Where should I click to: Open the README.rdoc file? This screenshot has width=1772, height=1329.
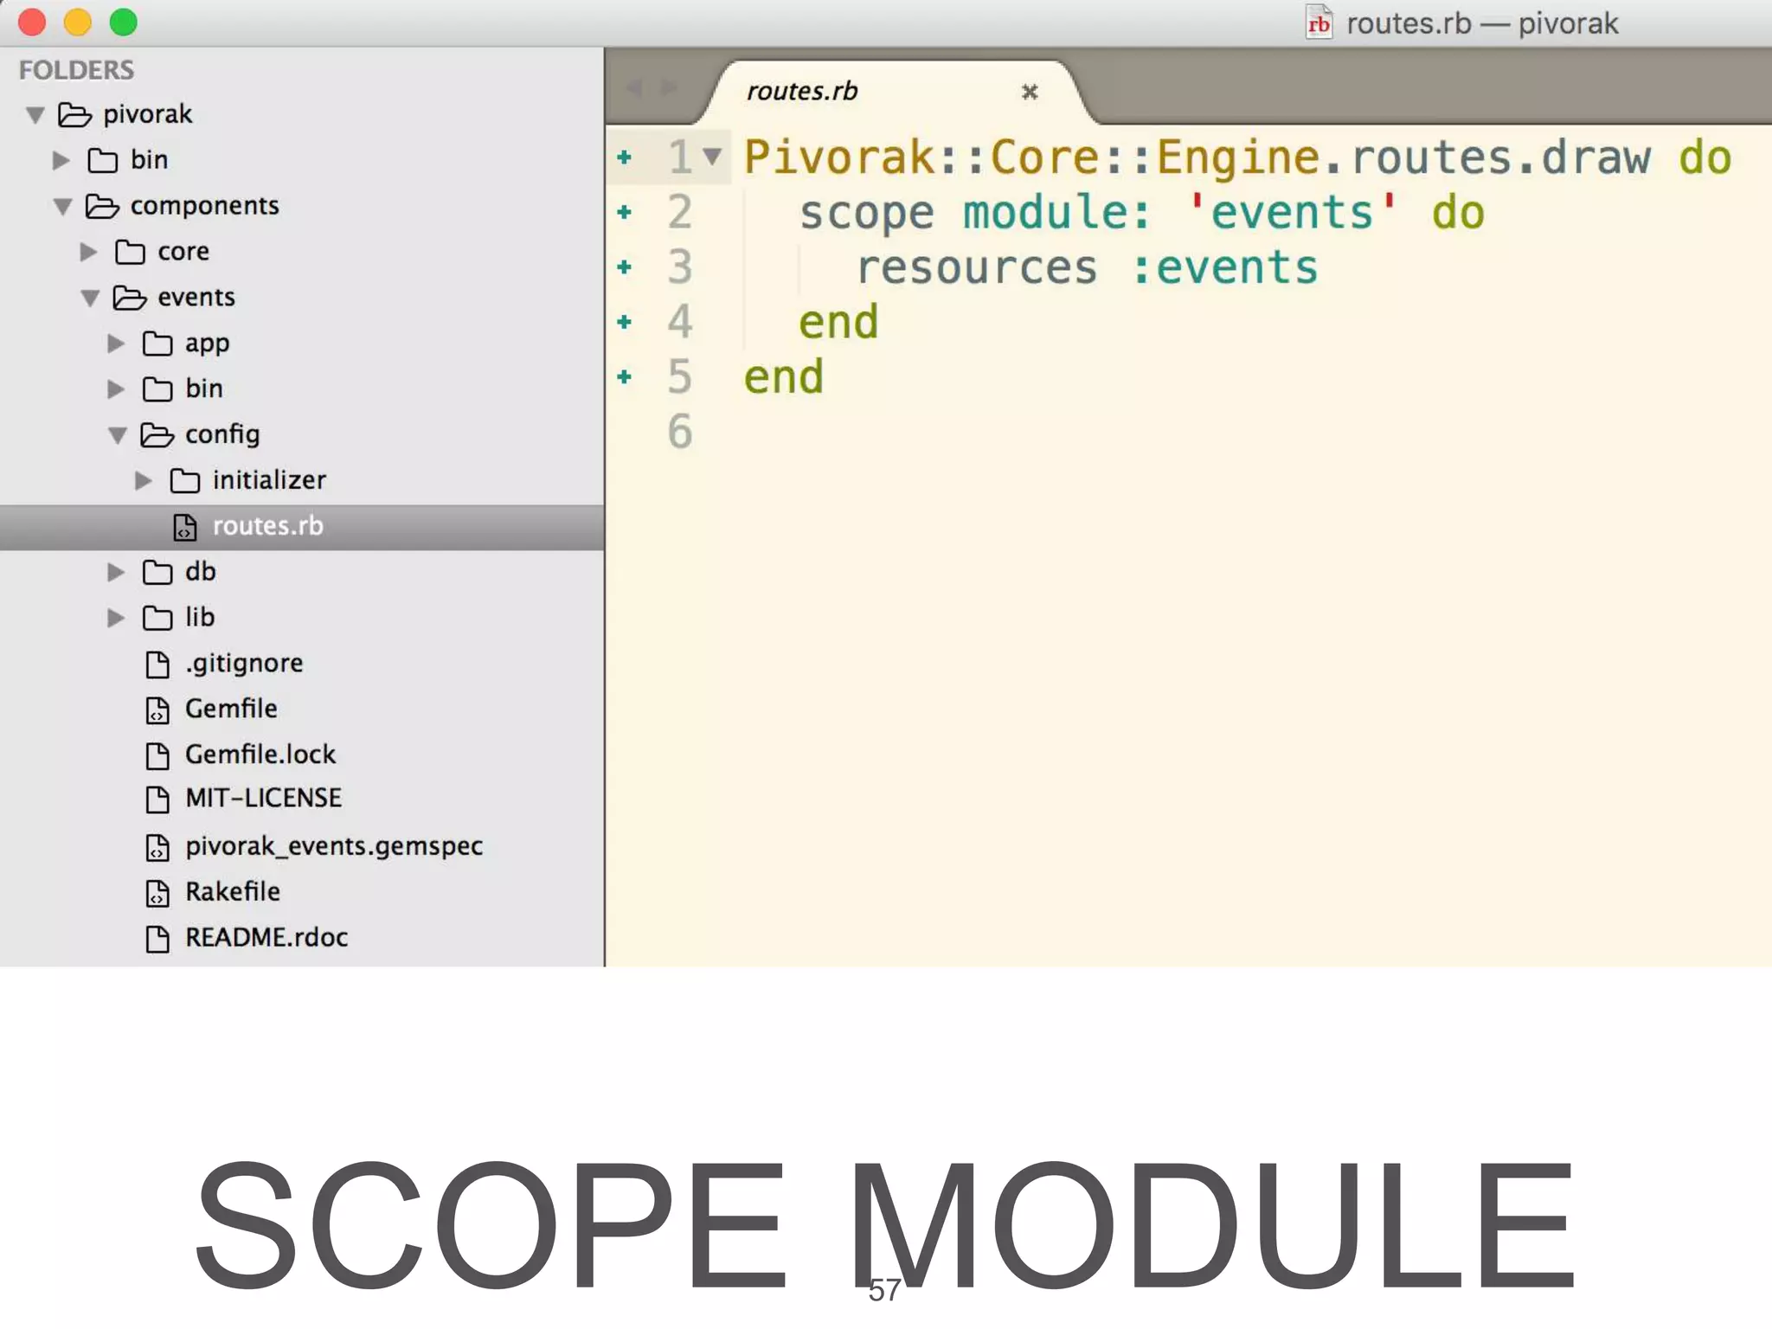click(x=266, y=938)
